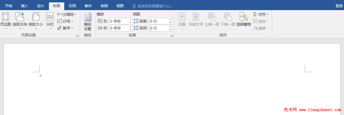Image resolution: width=344 pixels, height=115 pixels.
Task: Click the 登录 sign-in button
Action: point(339,6)
